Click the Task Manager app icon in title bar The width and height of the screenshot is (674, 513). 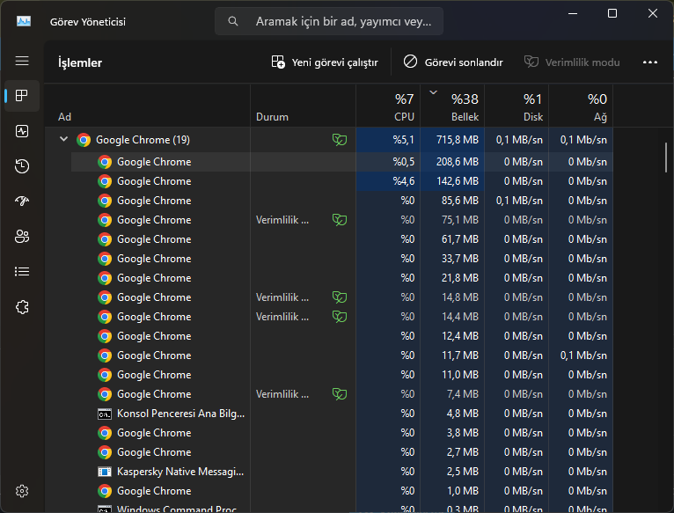pos(24,21)
